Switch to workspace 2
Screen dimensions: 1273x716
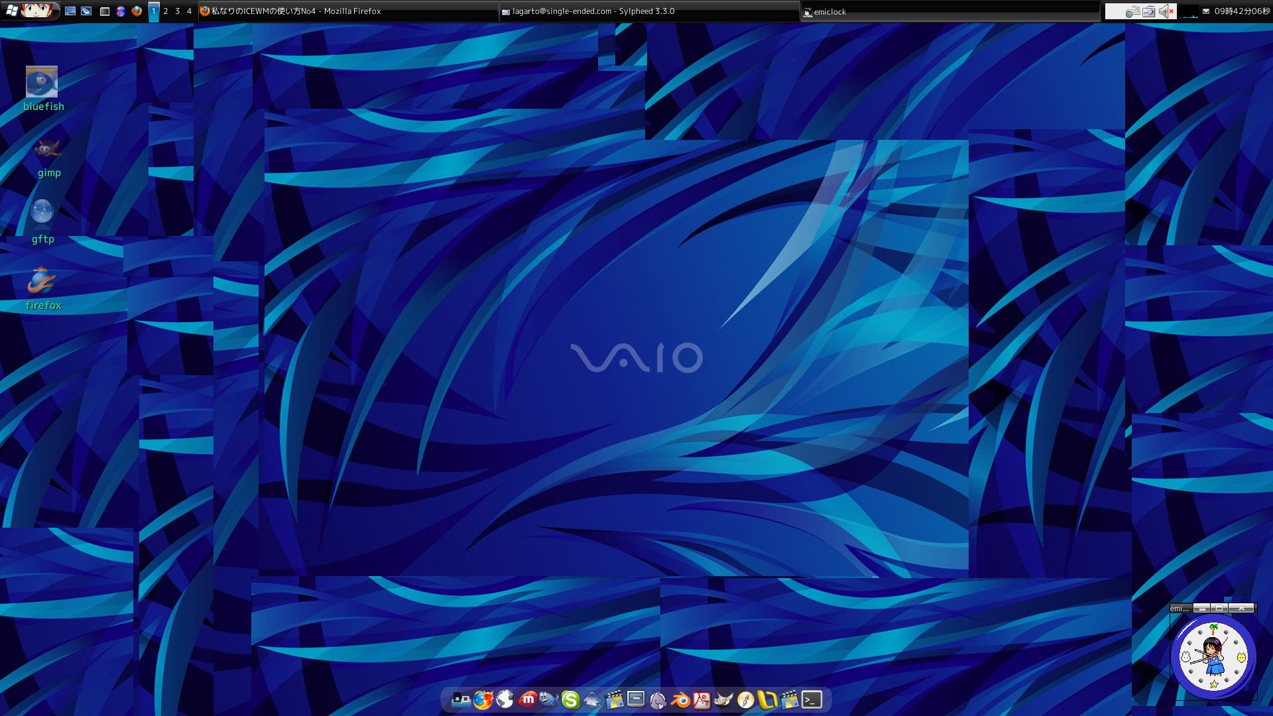[x=165, y=11]
